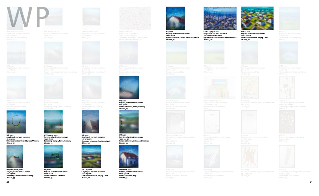Select WP 2021 Denmark private collection thumbnail
The width and height of the screenshot is (319, 196).
(x=53, y=156)
